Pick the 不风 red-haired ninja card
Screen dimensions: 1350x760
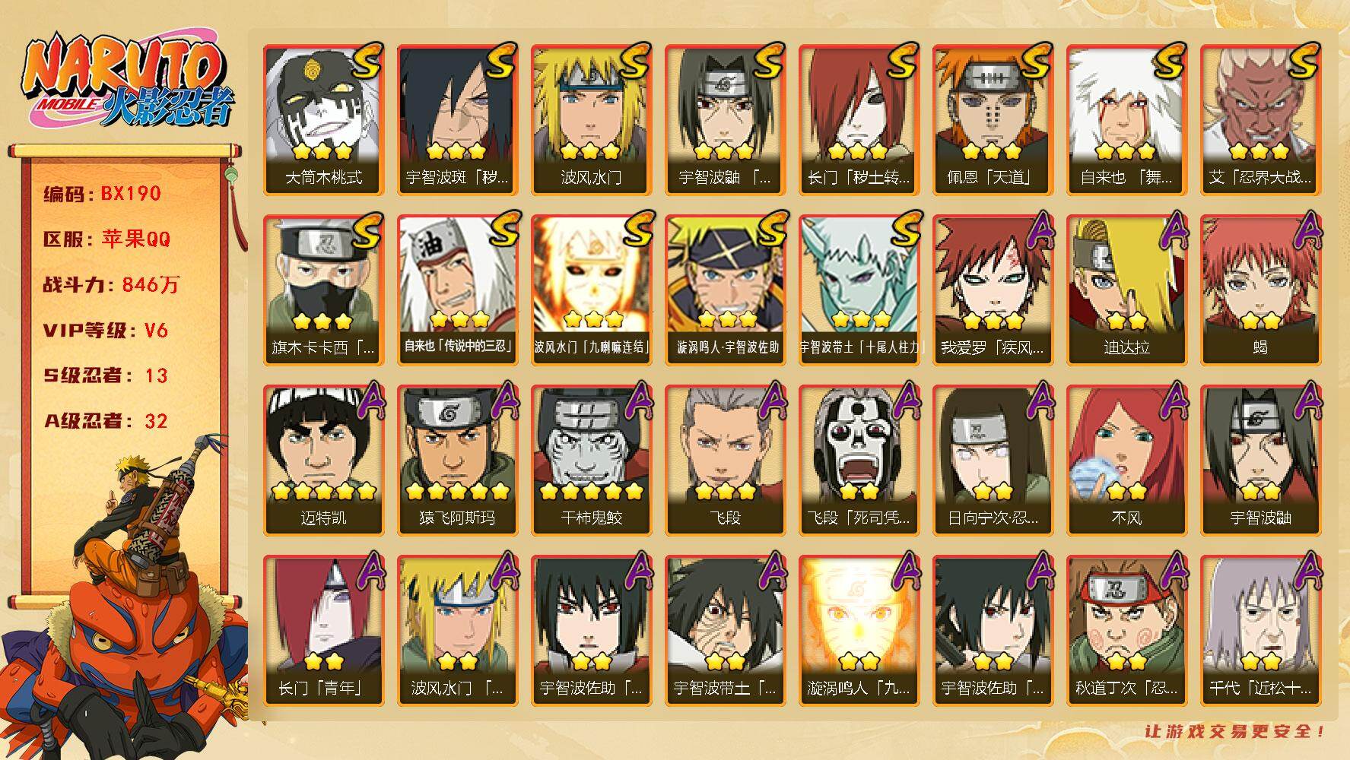[1126, 460]
